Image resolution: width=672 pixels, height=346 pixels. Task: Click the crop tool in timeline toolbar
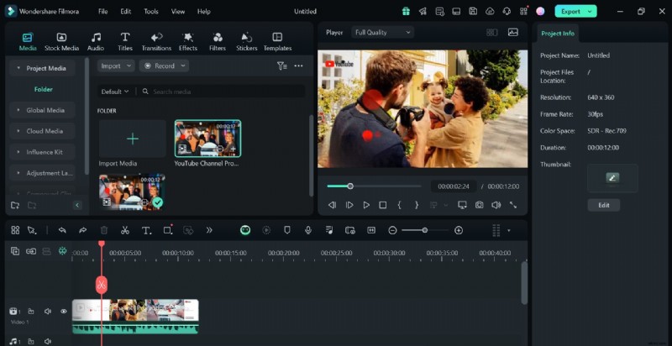click(168, 230)
